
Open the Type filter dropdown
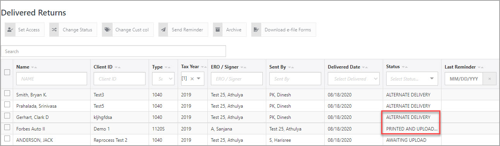click(x=163, y=79)
